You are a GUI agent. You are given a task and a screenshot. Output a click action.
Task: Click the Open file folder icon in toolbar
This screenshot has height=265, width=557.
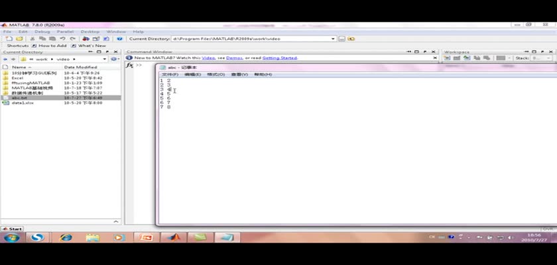(x=19, y=38)
